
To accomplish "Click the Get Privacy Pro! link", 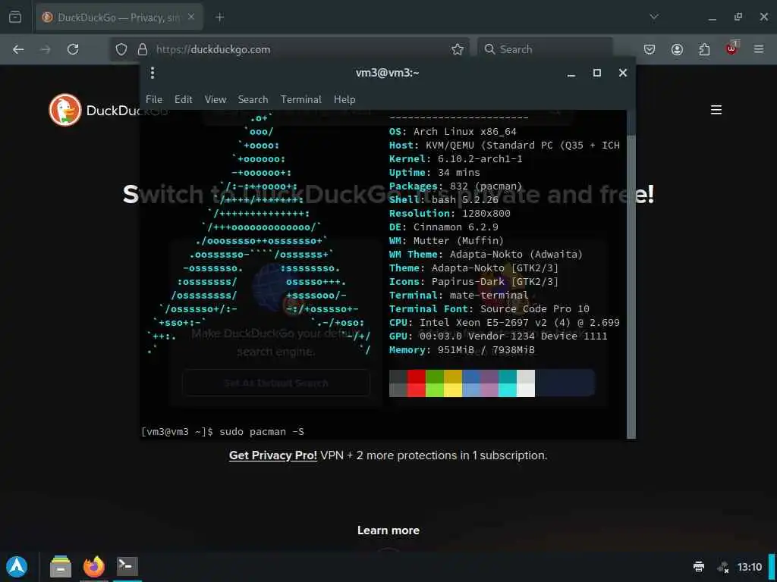I will coord(273,455).
